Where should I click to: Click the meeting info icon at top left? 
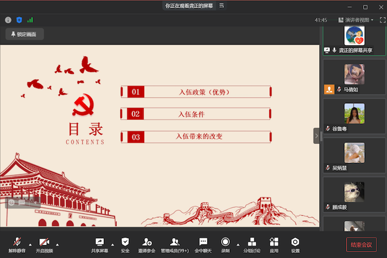tap(8, 20)
